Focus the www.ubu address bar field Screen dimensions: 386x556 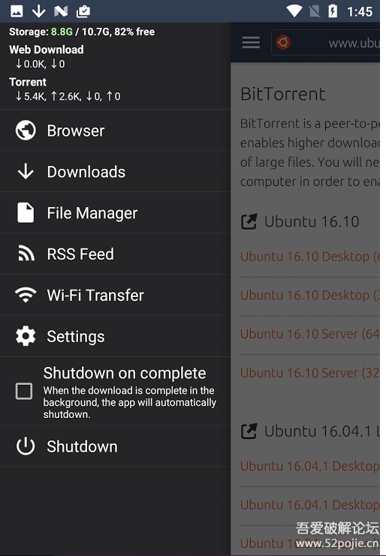pyautogui.click(x=325, y=43)
